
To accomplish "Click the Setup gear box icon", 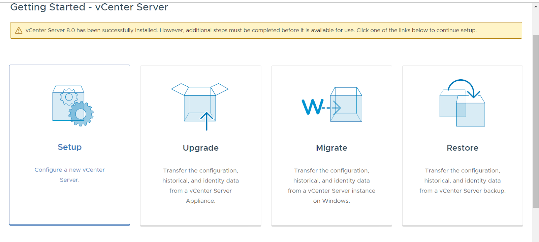I will 73,106.
